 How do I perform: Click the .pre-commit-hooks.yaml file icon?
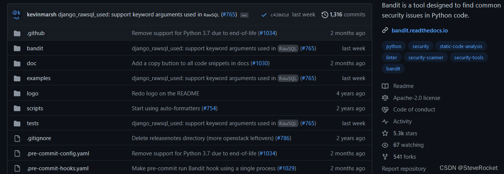point(17,168)
